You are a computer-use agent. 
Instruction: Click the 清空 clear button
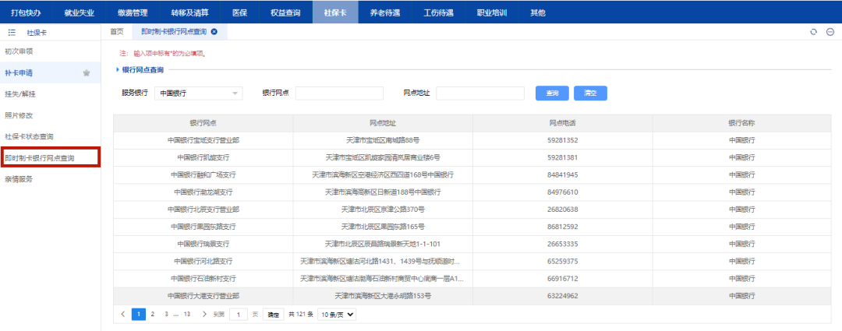coord(590,93)
